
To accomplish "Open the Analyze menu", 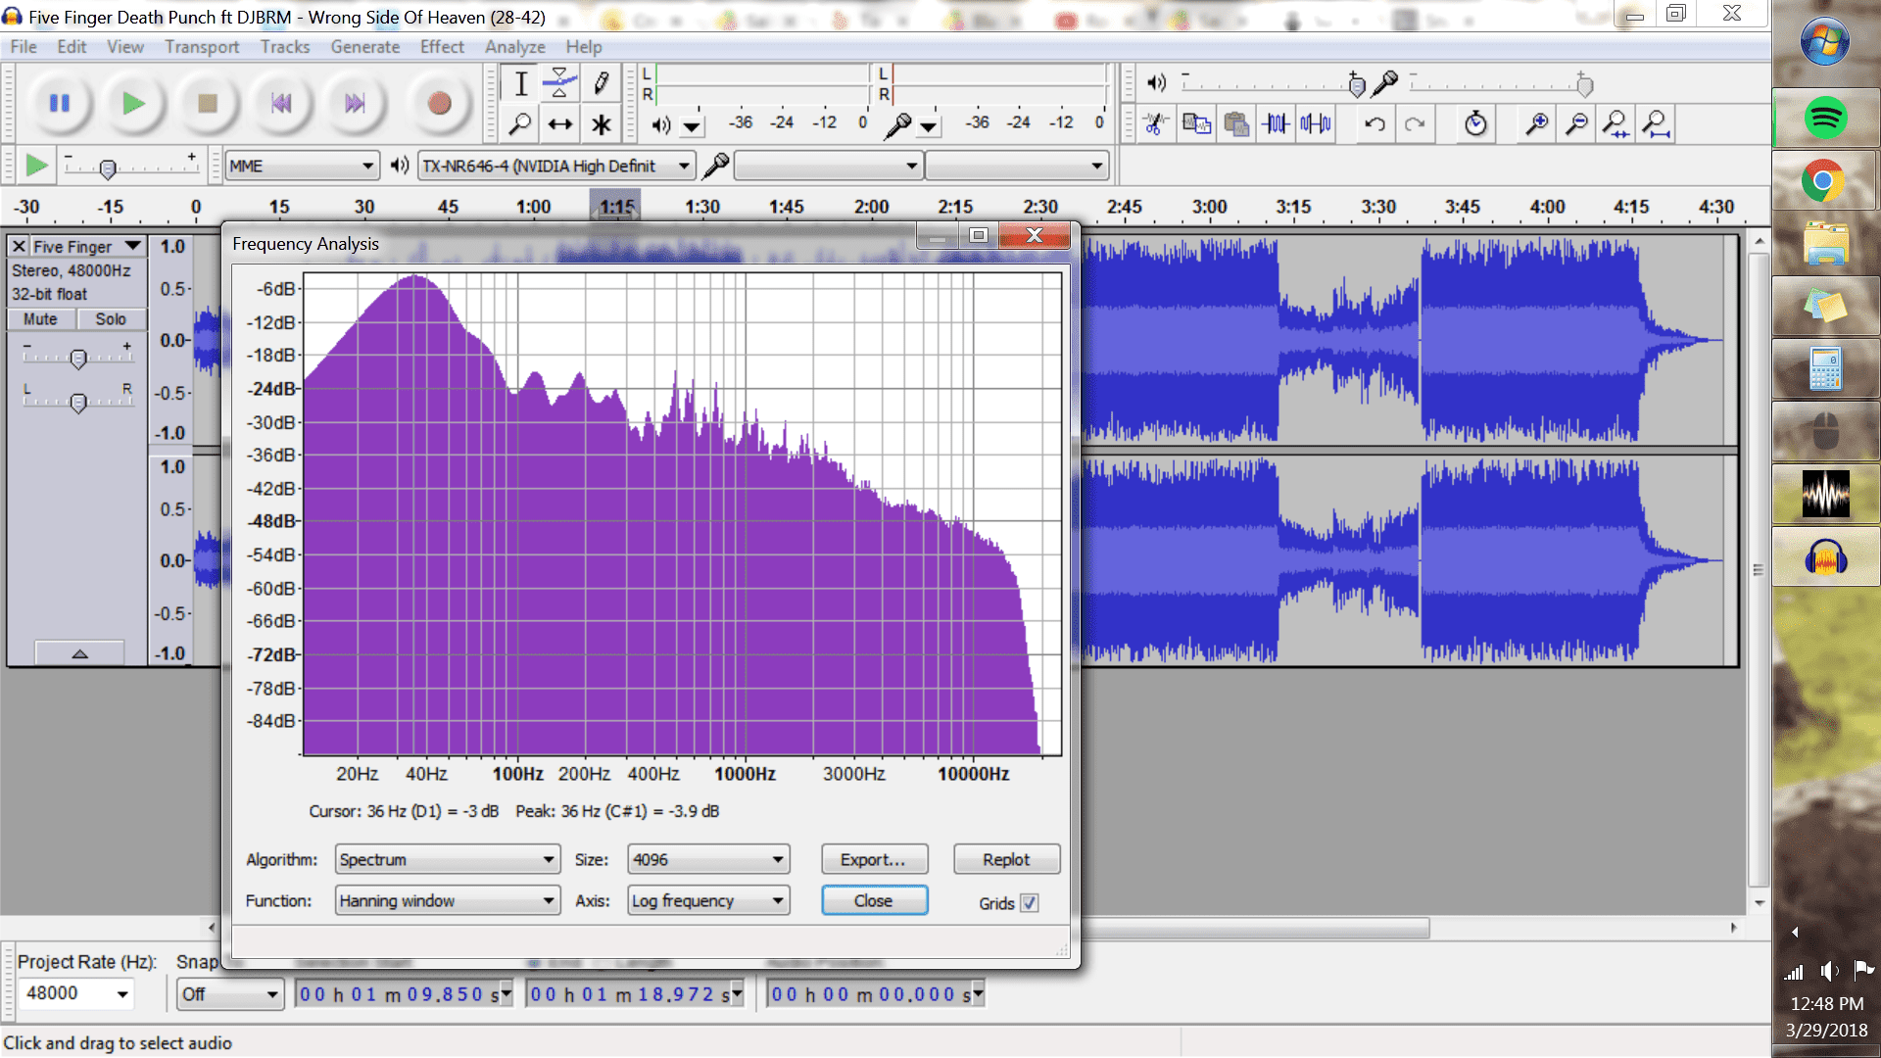I will [515, 47].
